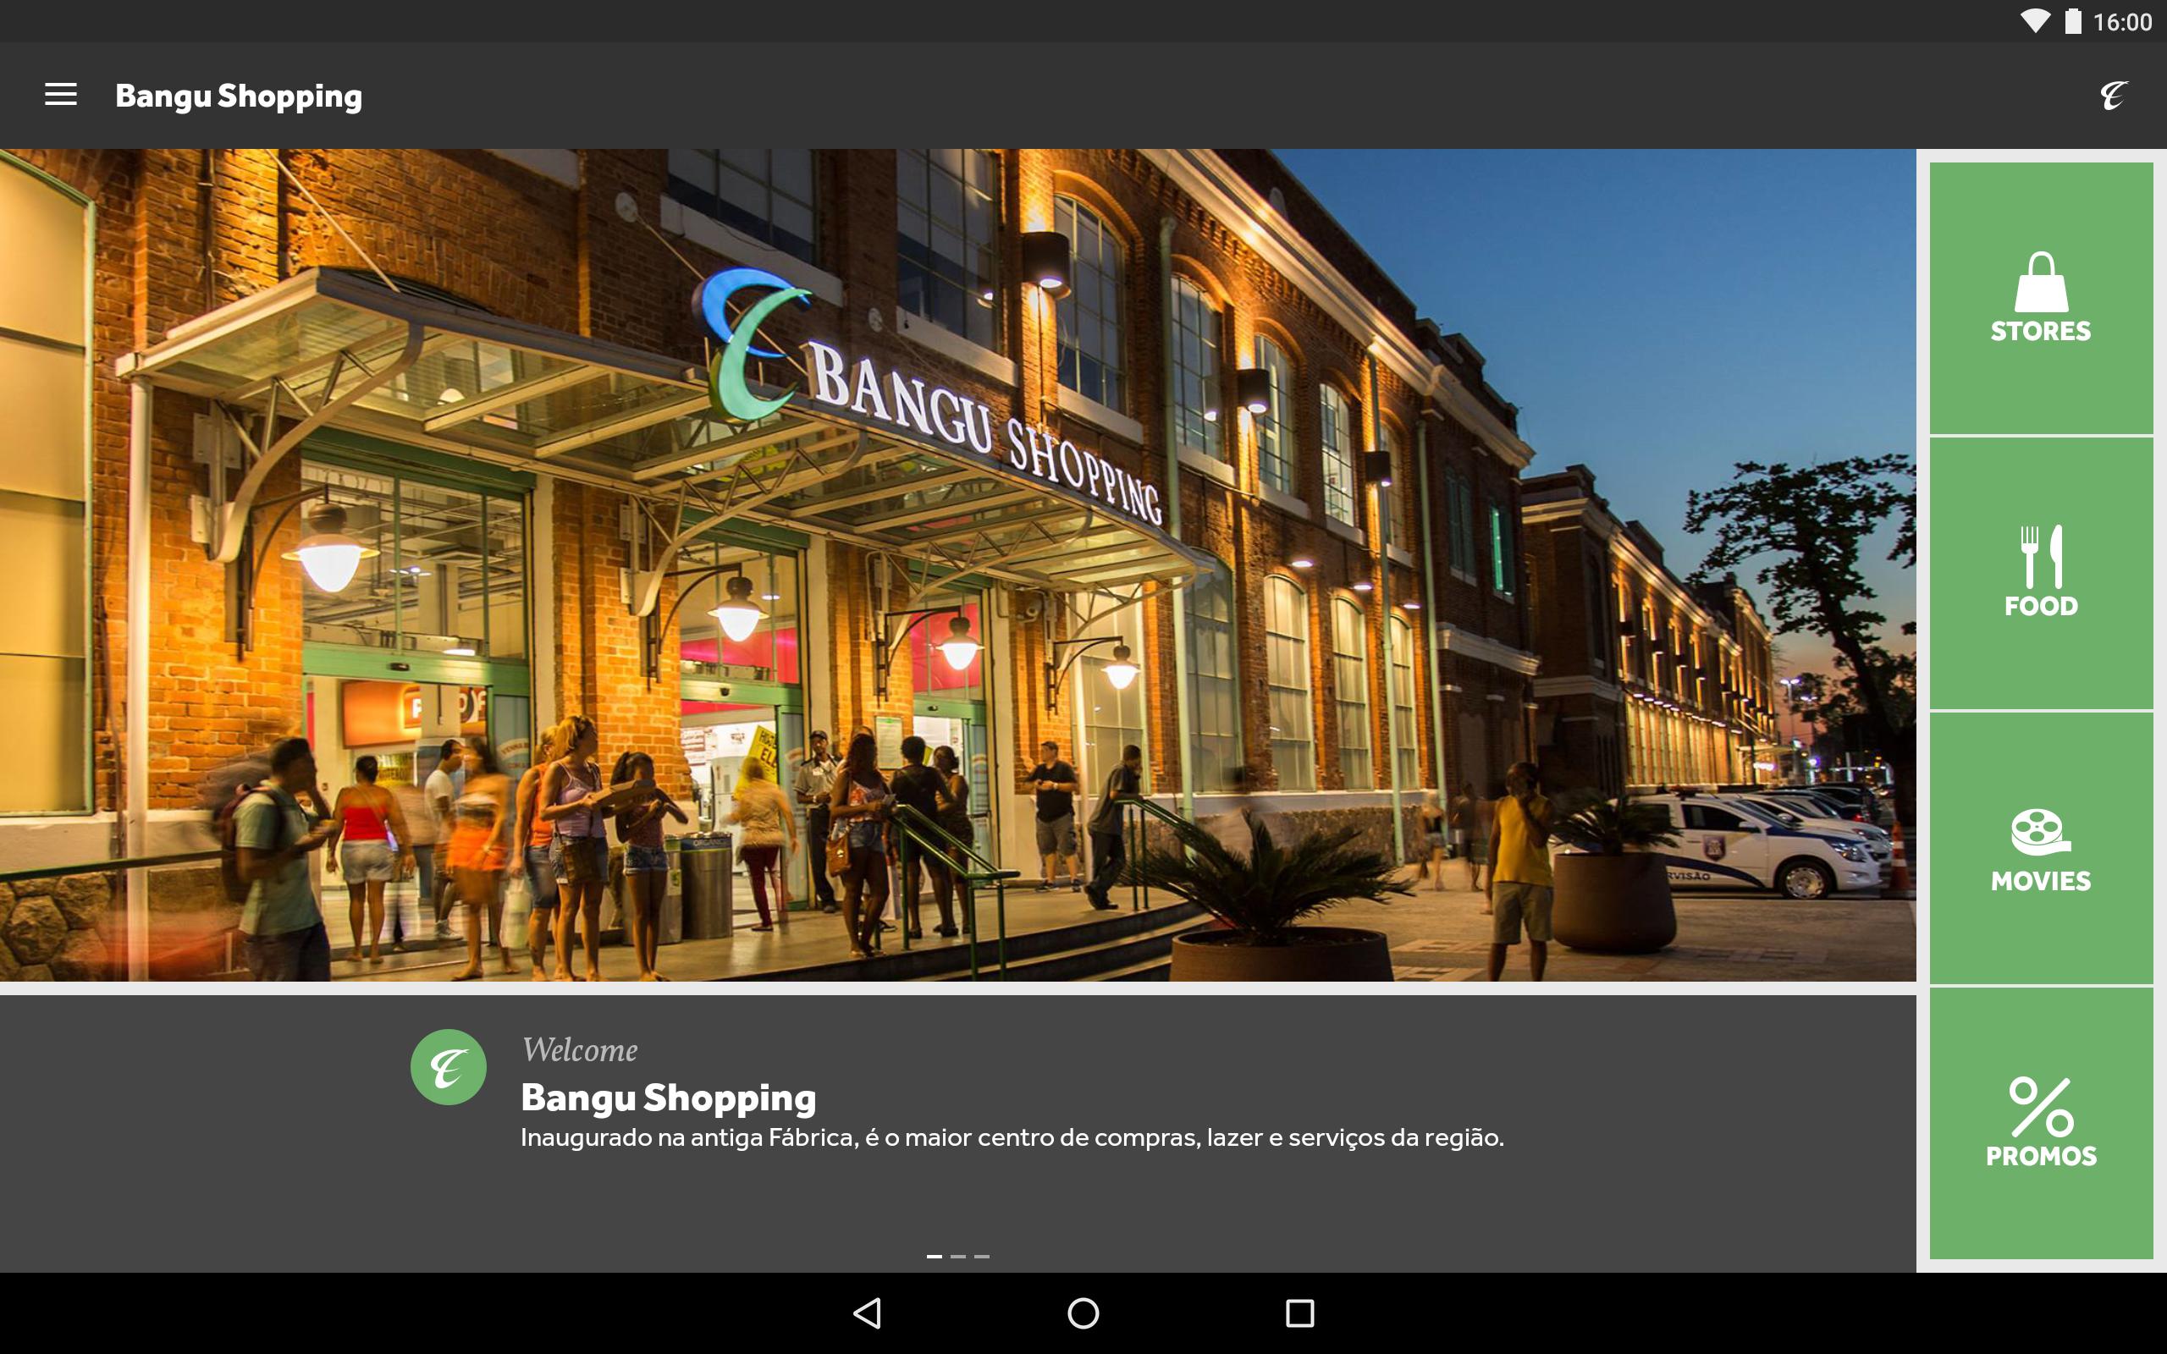Tap the Wi-Fi status icon

[2035, 21]
